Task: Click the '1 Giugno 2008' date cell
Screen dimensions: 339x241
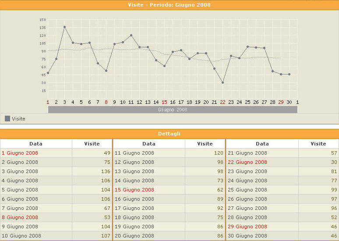Action: click(x=36, y=153)
